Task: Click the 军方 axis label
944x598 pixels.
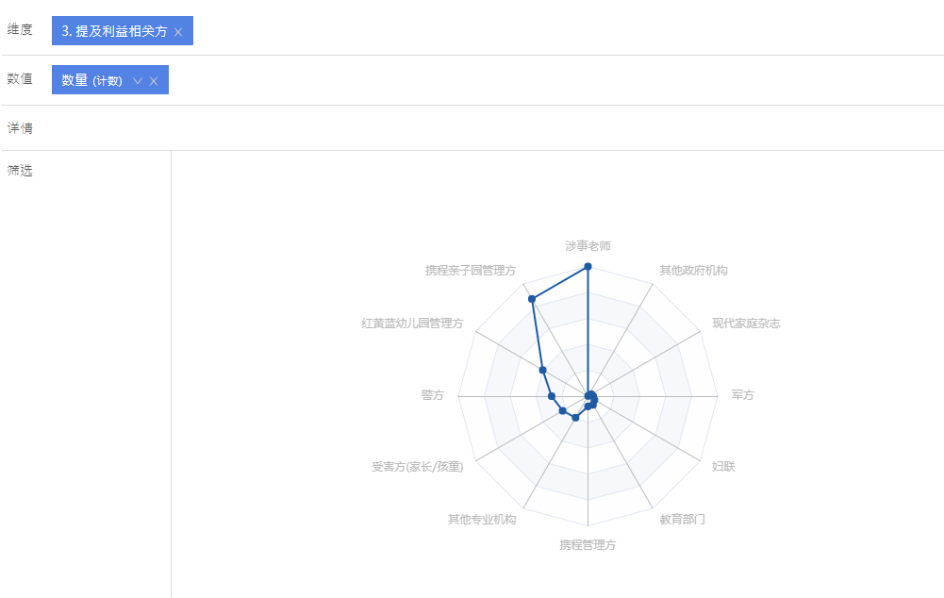Action: click(742, 395)
